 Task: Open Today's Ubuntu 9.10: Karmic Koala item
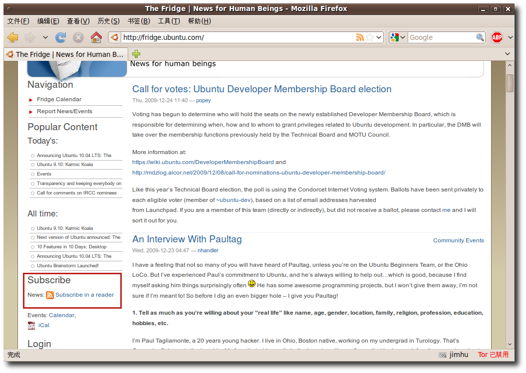(x=65, y=165)
